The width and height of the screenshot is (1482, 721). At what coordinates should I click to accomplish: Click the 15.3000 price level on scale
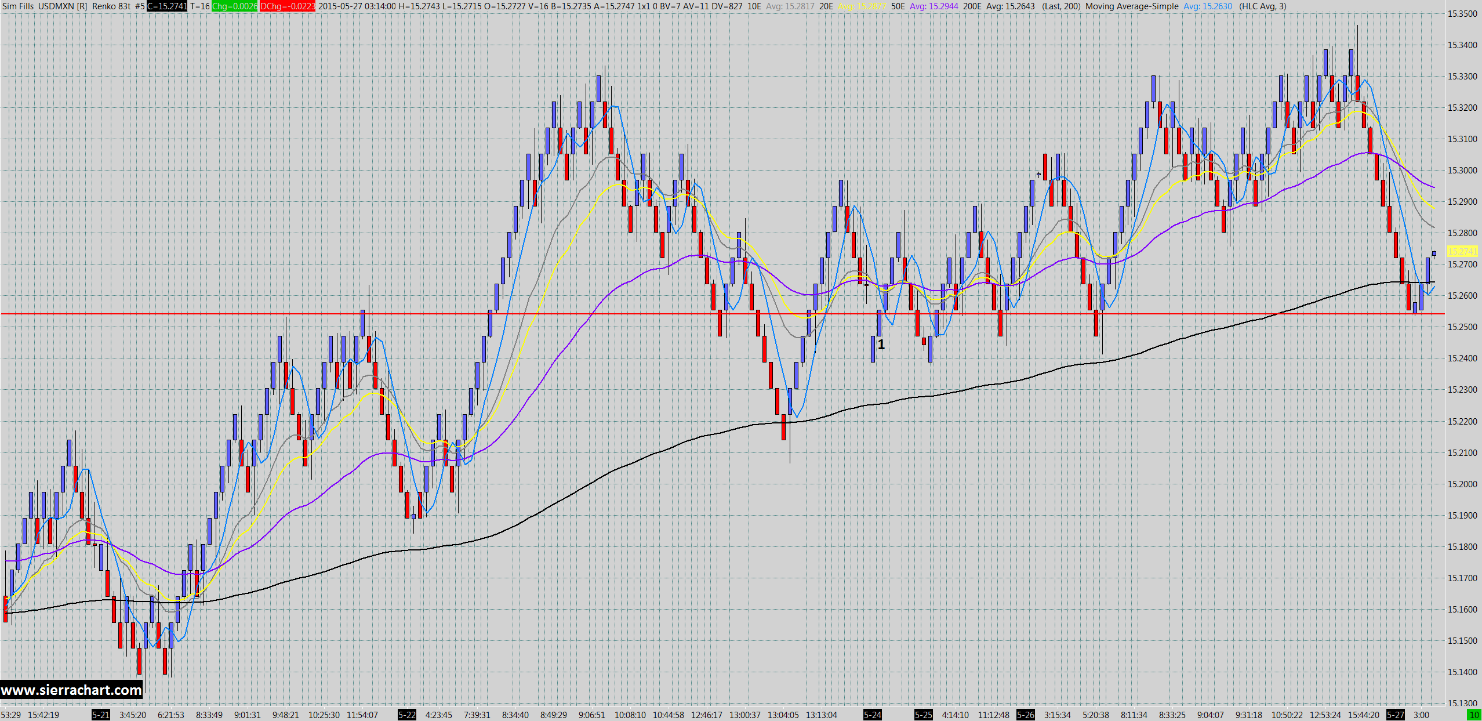pos(1462,171)
